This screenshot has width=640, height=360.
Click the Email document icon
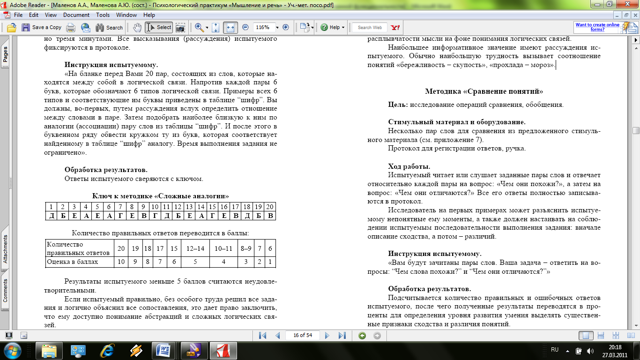click(x=85, y=28)
